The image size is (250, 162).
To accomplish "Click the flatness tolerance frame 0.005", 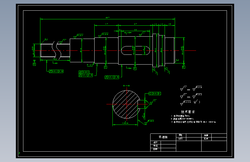I will click(x=84, y=72).
